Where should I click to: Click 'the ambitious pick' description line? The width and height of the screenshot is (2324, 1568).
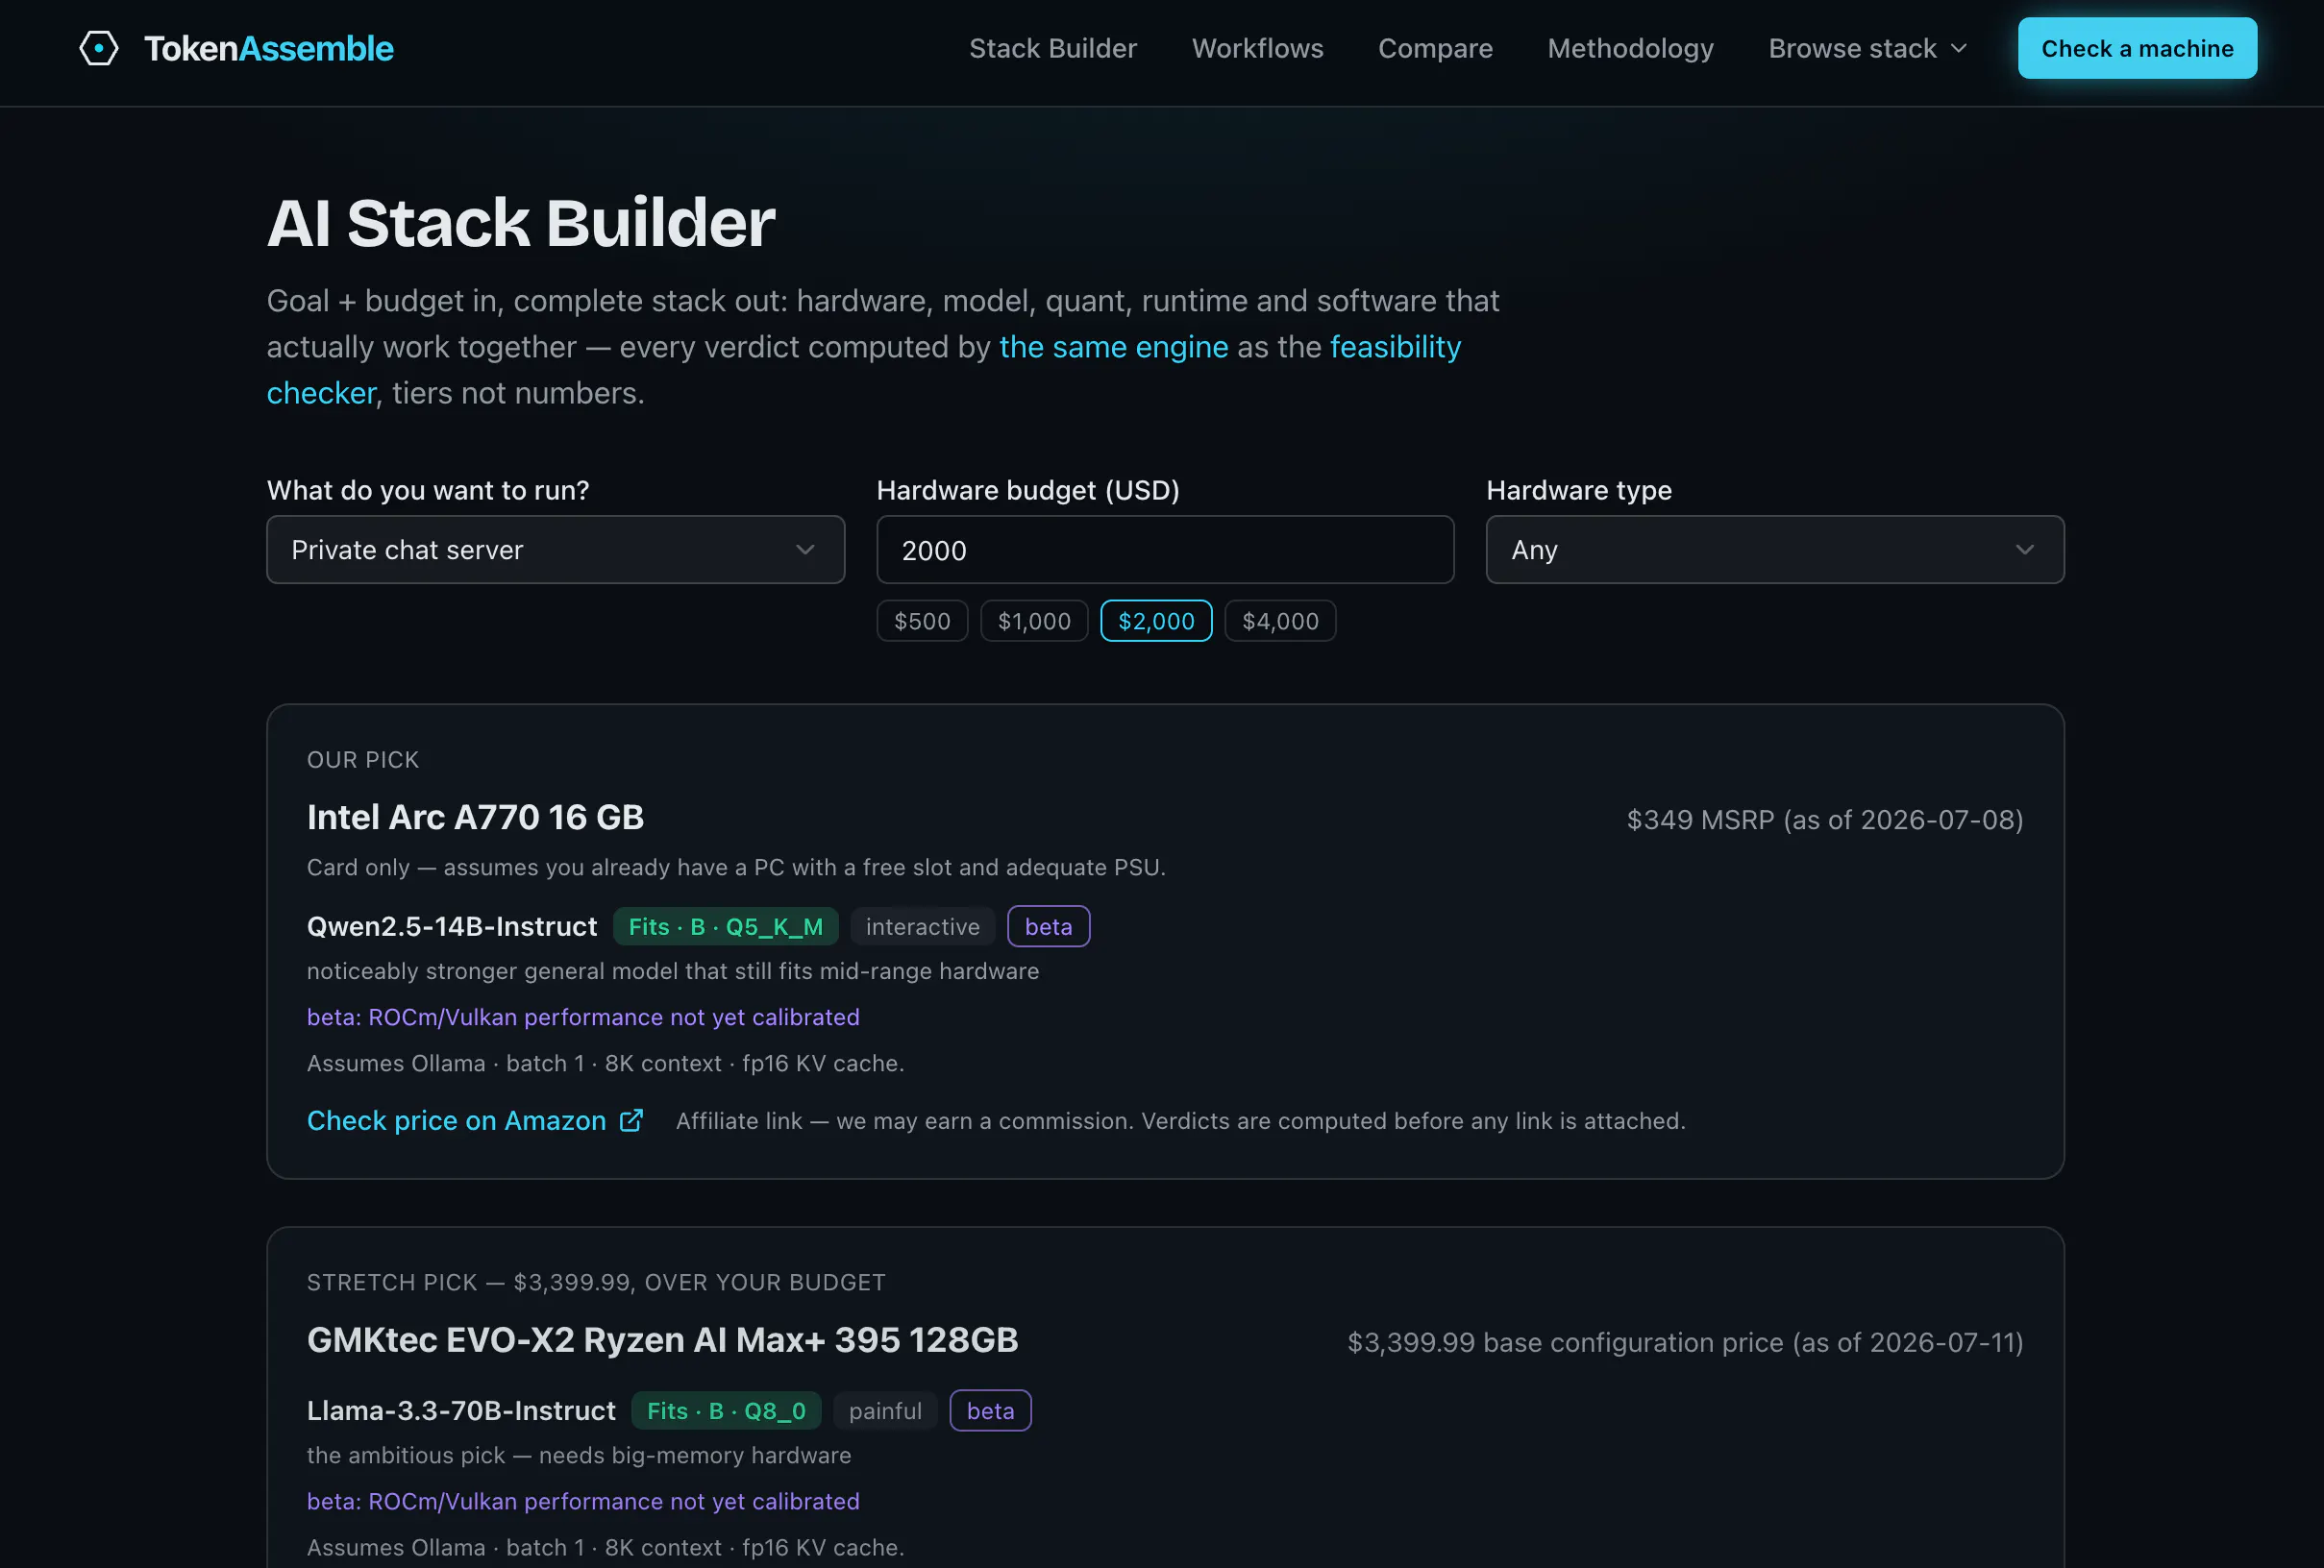(x=579, y=1455)
